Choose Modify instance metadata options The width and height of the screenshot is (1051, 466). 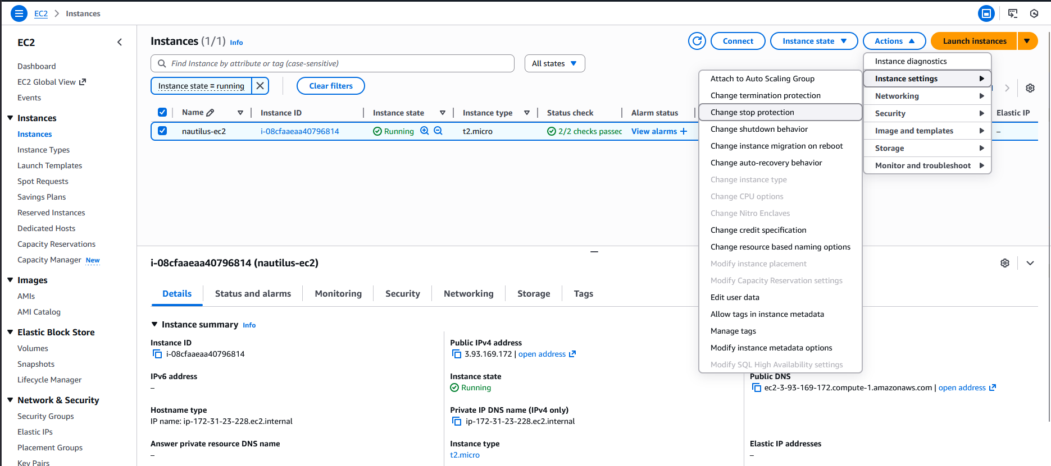780,348
